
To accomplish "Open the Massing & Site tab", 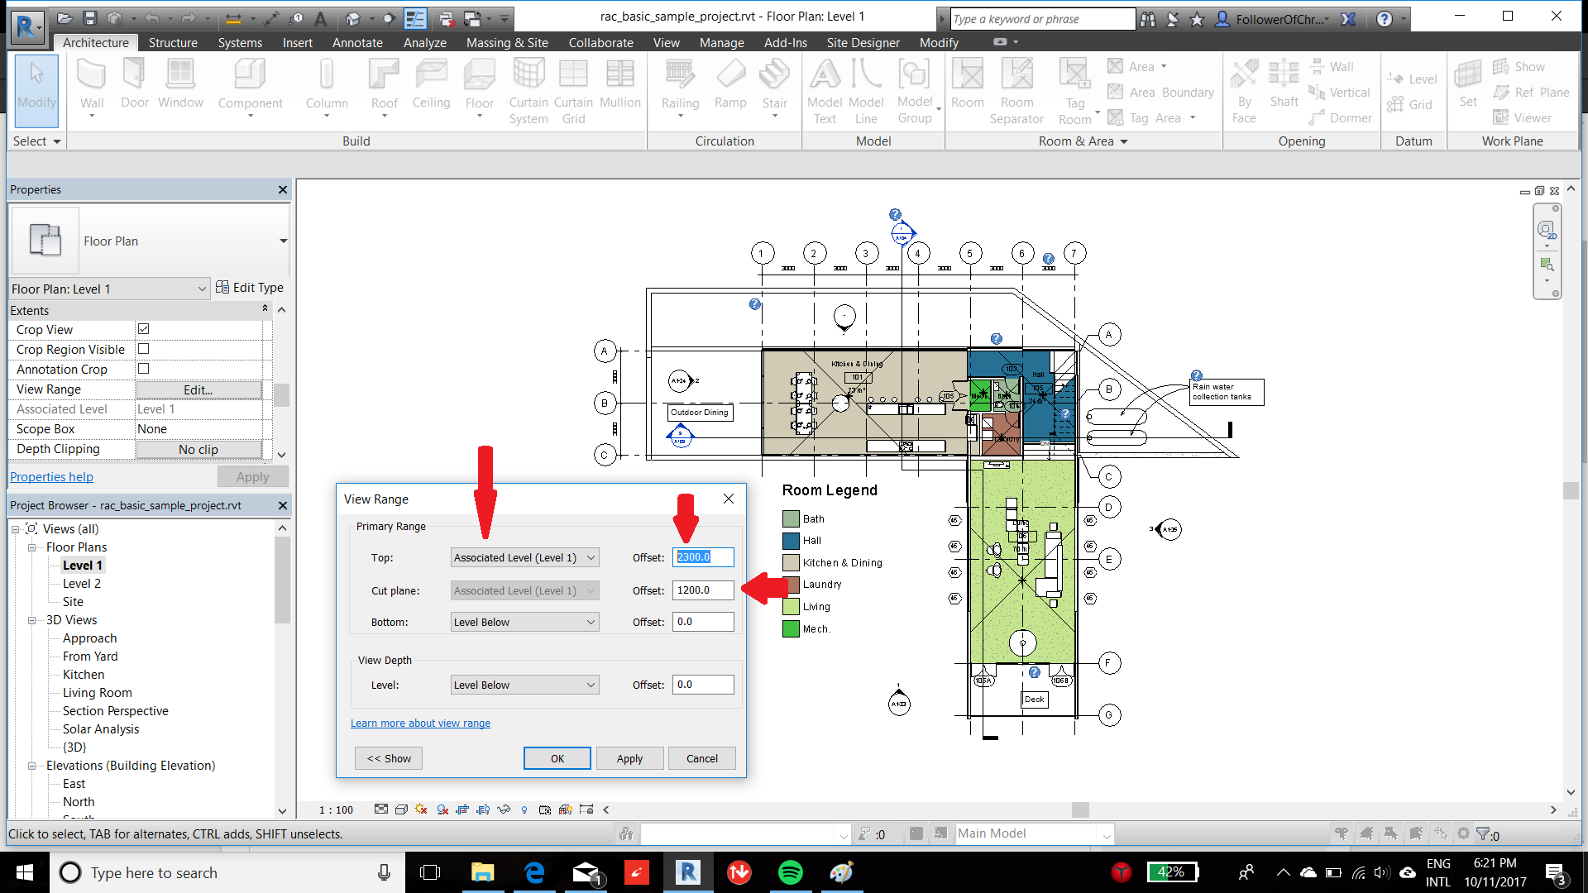I will click(x=507, y=43).
